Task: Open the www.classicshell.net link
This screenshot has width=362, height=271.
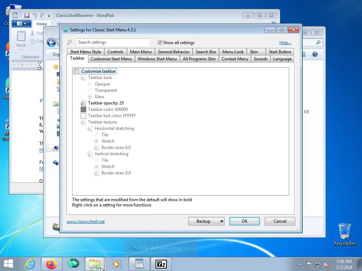Action: click(86, 222)
